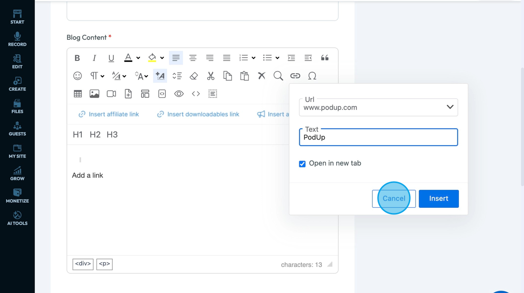Screen dimensions: 524x293
Task: Toggle Open in new tab checkbox
Action: [302, 164]
